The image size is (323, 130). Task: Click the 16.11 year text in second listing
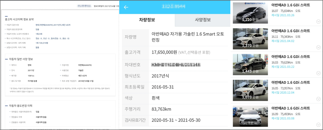[x=275, y=37]
